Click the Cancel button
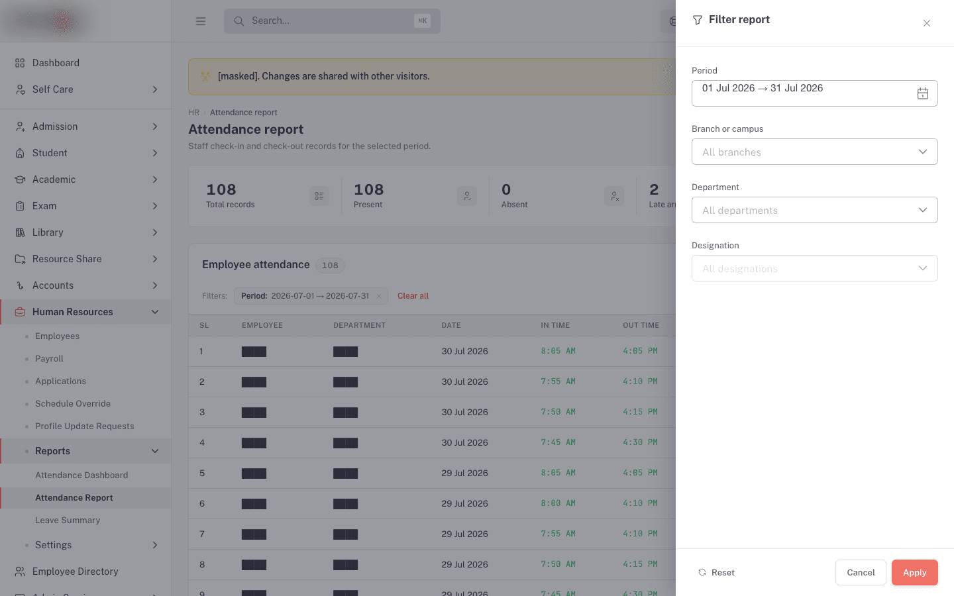954x596 pixels. [861, 573]
